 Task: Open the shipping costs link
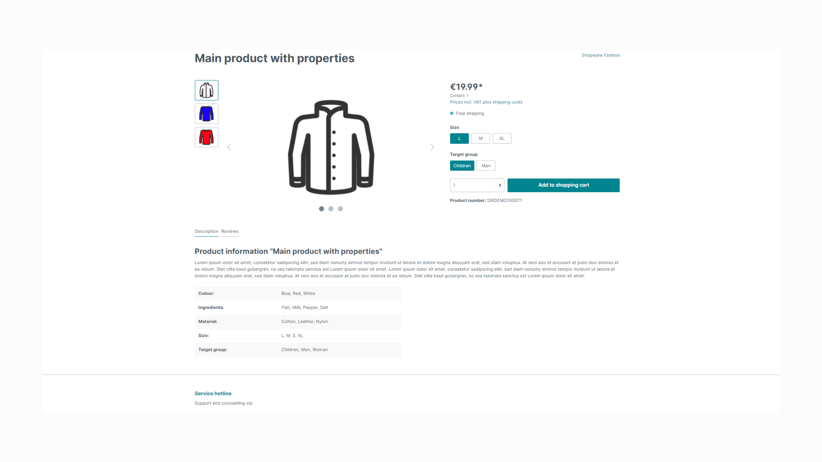pyautogui.click(x=507, y=102)
